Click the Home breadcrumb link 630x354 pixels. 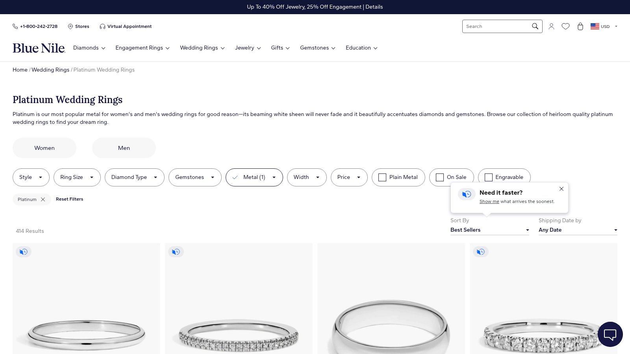pos(20,70)
